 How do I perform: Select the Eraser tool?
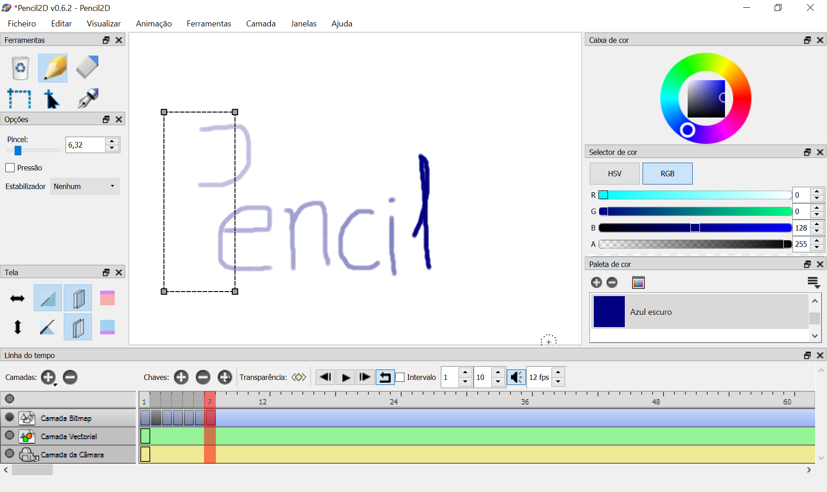pyautogui.click(x=87, y=67)
